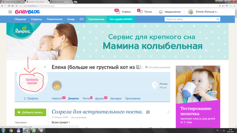Click the Москва location pin icon
237x133 pixels.
click(155, 85)
